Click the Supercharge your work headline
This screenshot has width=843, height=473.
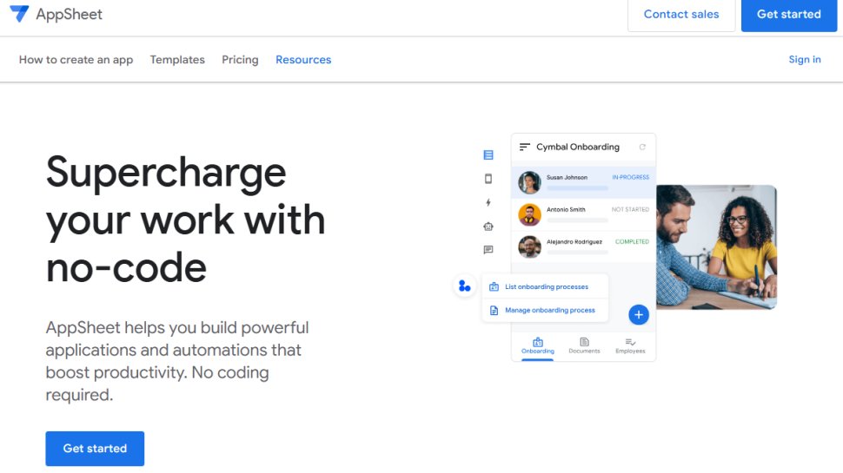[185, 219]
